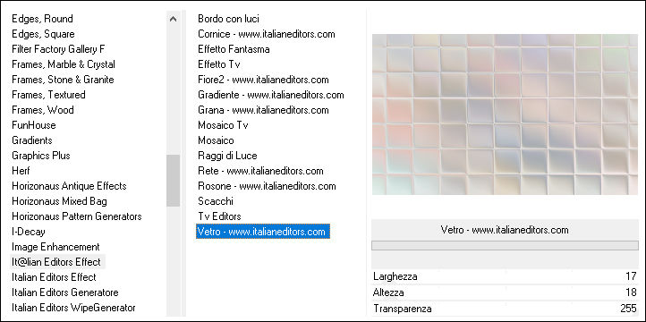Select the Tv Editors filter
Image resolution: width=646 pixels, height=322 pixels.
(x=219, y=216)
